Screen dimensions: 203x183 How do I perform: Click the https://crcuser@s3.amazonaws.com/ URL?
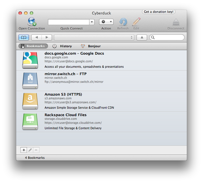(70, 102)
